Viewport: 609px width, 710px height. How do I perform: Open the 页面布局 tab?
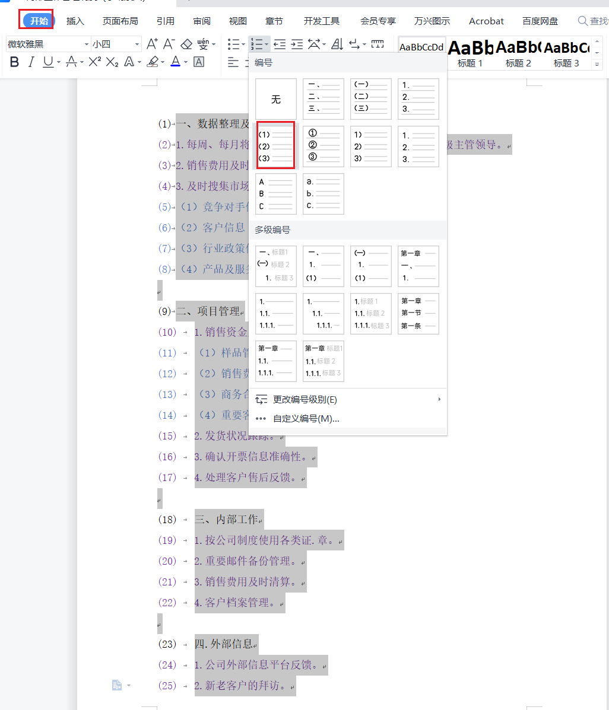tap(120, 21)
